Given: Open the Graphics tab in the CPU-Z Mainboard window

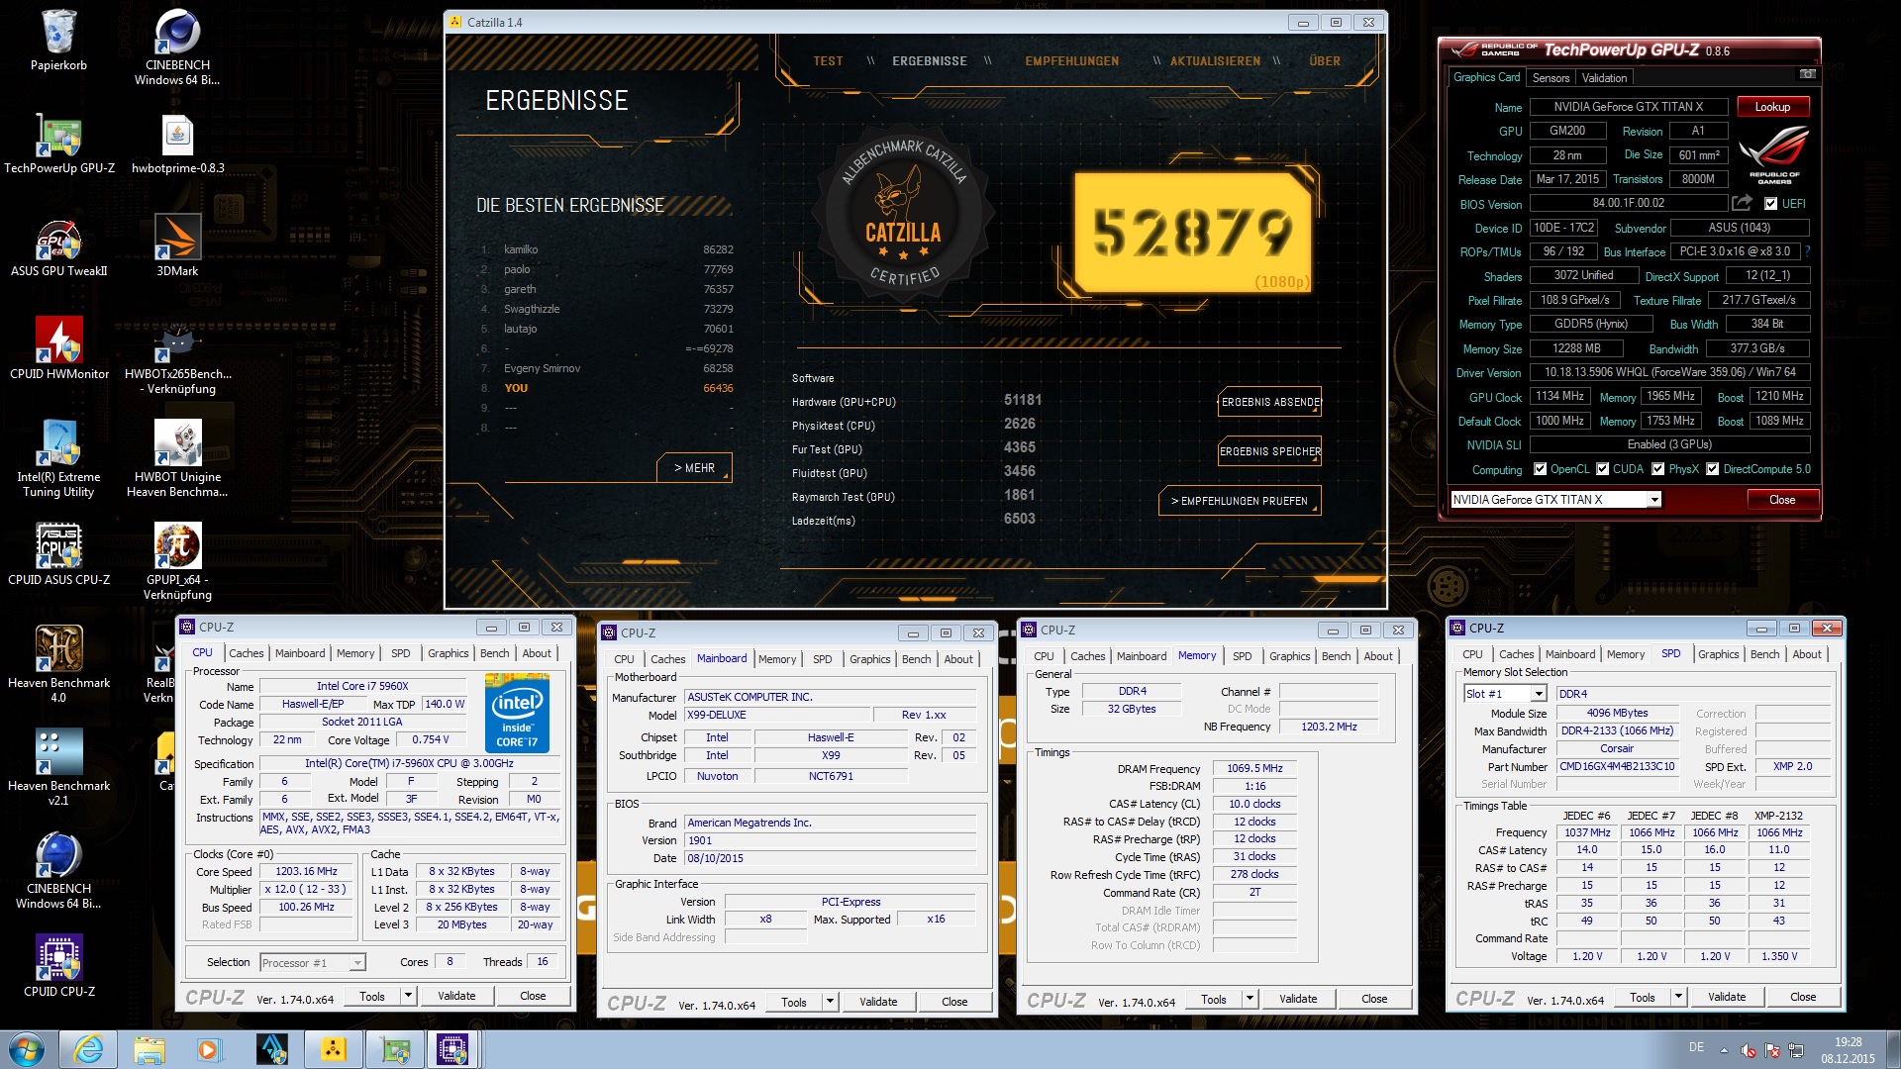Looking at the screenshot, I should 869,659.
